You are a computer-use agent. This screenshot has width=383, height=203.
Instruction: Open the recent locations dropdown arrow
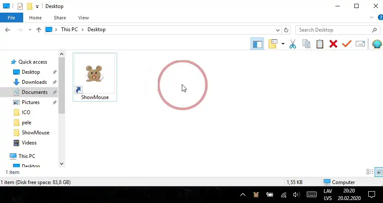30,30
